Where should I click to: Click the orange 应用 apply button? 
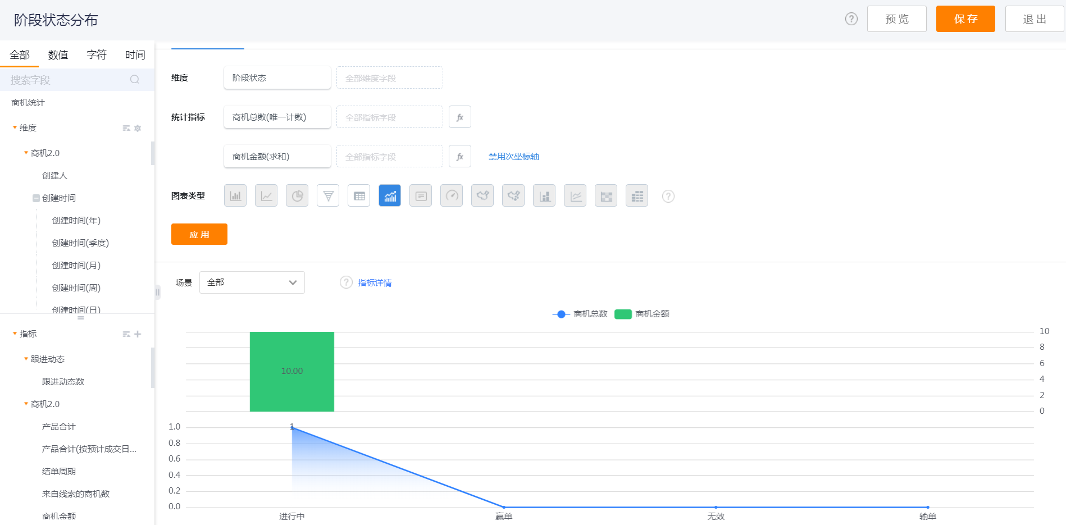click(x=199, y=234)
